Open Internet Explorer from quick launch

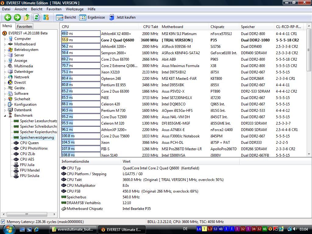36,229
